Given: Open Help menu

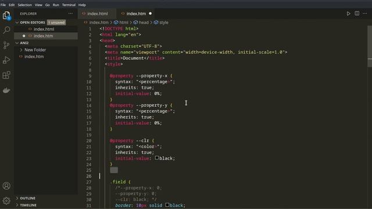Looking at the screenshot, I should pyautogui.click(x=82, y=5).
